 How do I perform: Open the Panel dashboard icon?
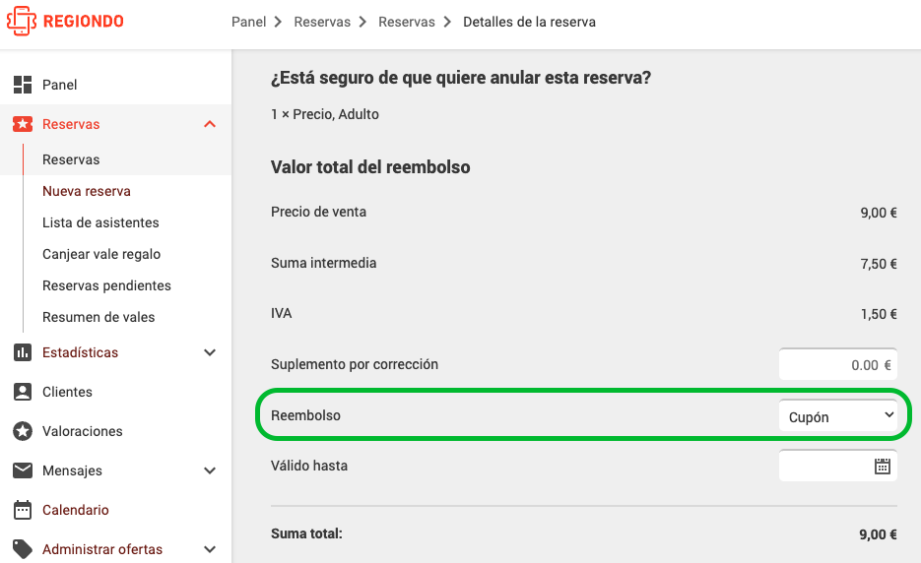click(23, 85)
